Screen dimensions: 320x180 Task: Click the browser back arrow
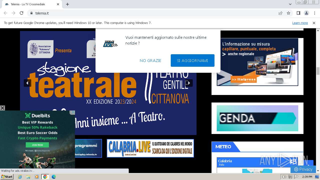(5, 13)
